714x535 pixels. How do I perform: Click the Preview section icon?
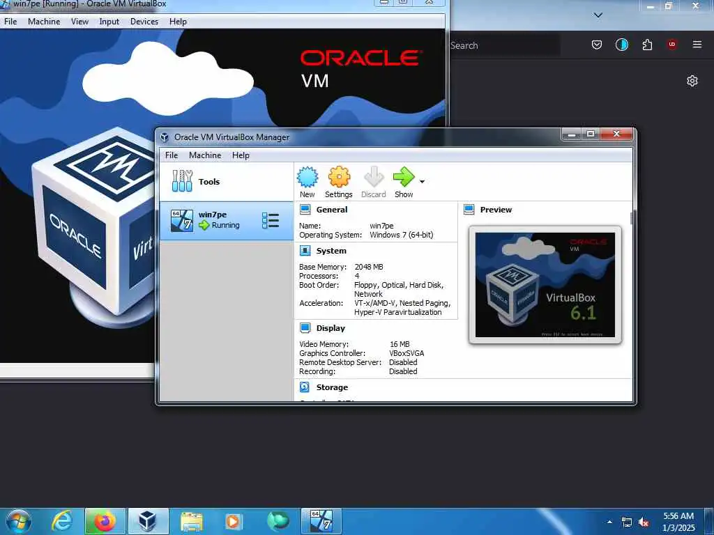pos(469,210)
